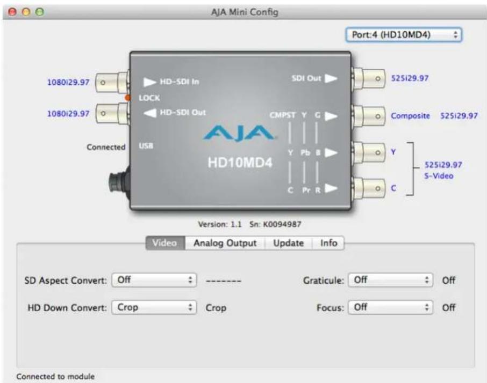Open the SD Aspect Convert dropdown
This screenshot has width=487, height=383.
pyautogui.click(x=154, y=280)
